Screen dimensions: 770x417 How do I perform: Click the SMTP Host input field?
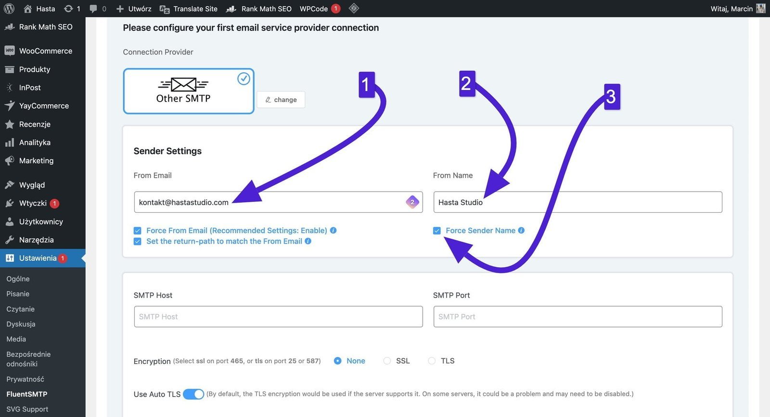[278, 317]
